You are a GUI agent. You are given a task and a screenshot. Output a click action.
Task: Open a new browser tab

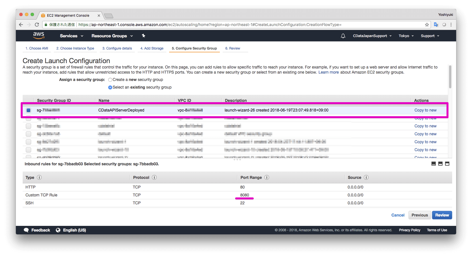tap(109, 16)
